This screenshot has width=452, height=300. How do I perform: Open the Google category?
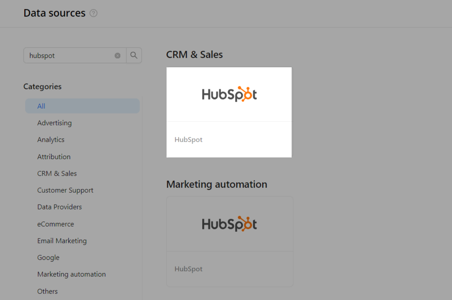pos(48,258)
